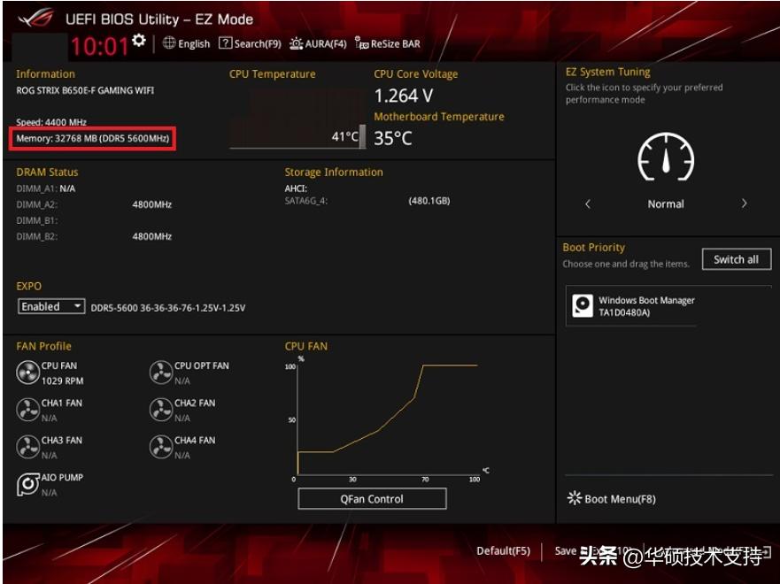Click the 1029 RPM fan speed
This screenshot has height=584, width=780.
[x=63, y=380]
